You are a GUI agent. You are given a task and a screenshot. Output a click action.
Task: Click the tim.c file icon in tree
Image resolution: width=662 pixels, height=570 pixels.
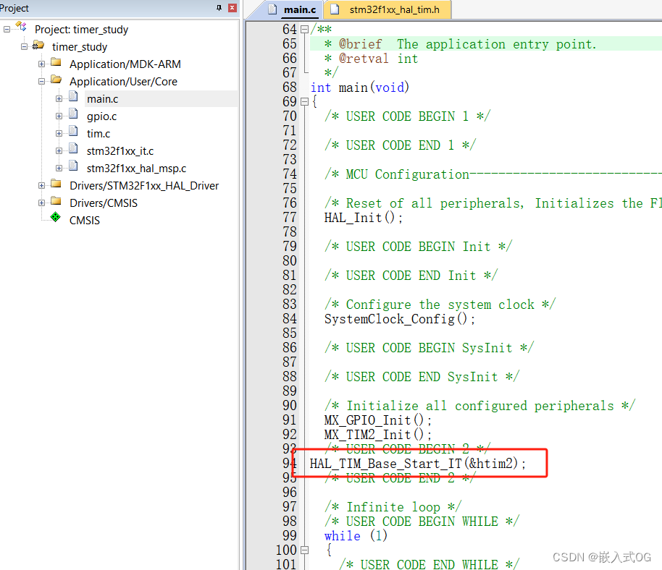pos(73,131)
